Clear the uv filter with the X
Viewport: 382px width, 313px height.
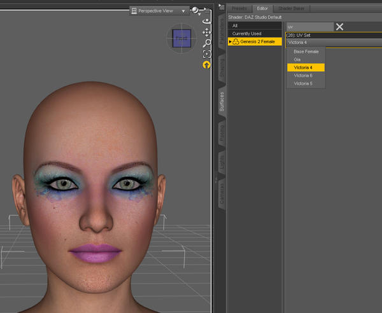339,27
